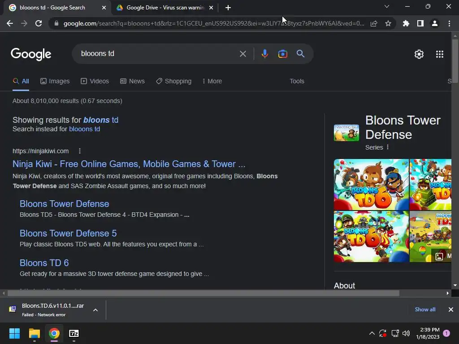
Task: Toggle the Chrome side panel
Action: click(420, 23)
